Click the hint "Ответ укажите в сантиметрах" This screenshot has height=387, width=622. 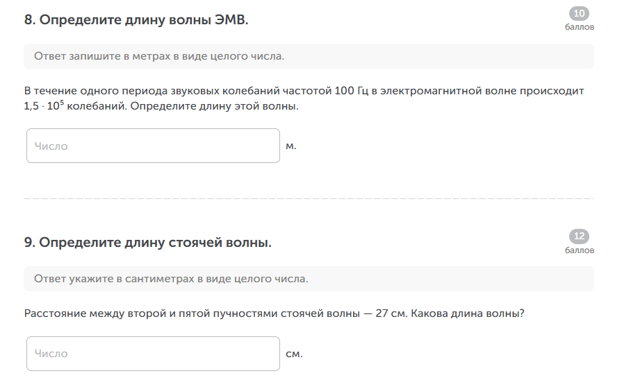point(171,279)
